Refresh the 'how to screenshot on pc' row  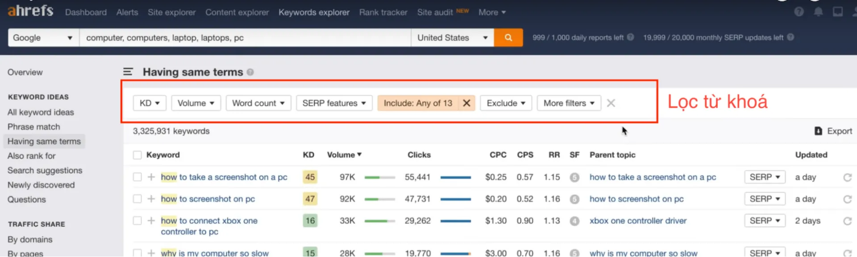[x=847, y=199]
